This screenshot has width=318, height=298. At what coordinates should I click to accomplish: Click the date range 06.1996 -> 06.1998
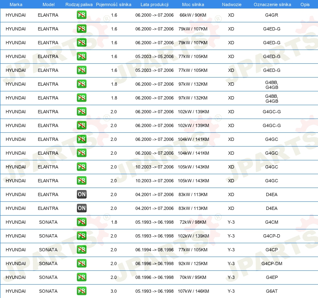pos(155,263)
